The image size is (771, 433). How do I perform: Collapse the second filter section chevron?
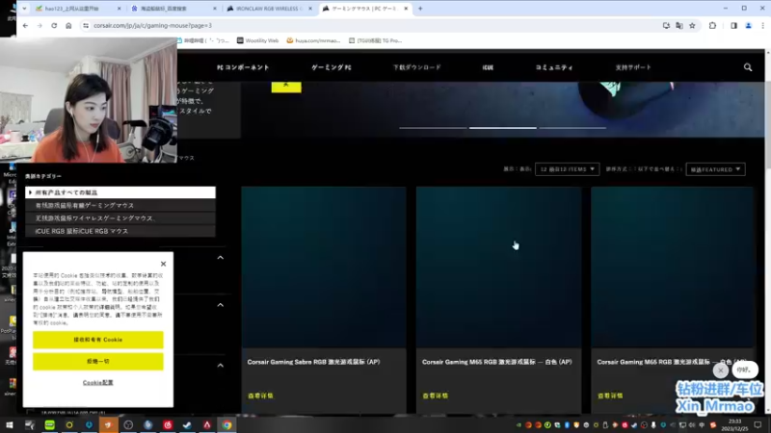(x=221, y=305)
